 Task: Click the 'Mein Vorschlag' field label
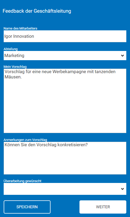pyautogui.click(x=15, y=67)
